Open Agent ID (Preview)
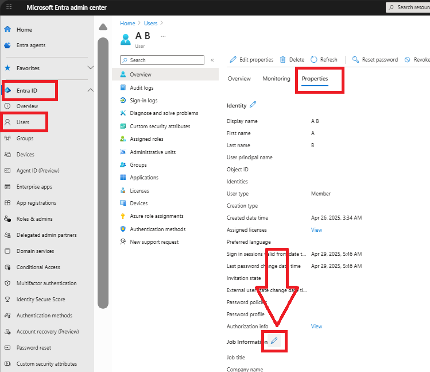Screen dimensions: 430x372 click(38, 171)
